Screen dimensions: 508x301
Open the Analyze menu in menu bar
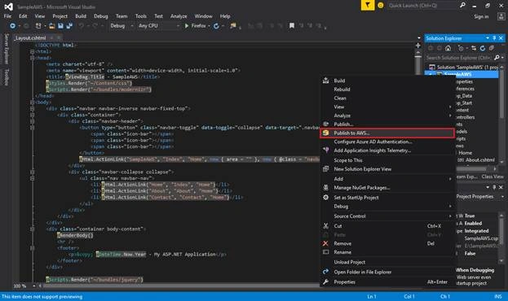pyautogui.click(x=179, y=16)
